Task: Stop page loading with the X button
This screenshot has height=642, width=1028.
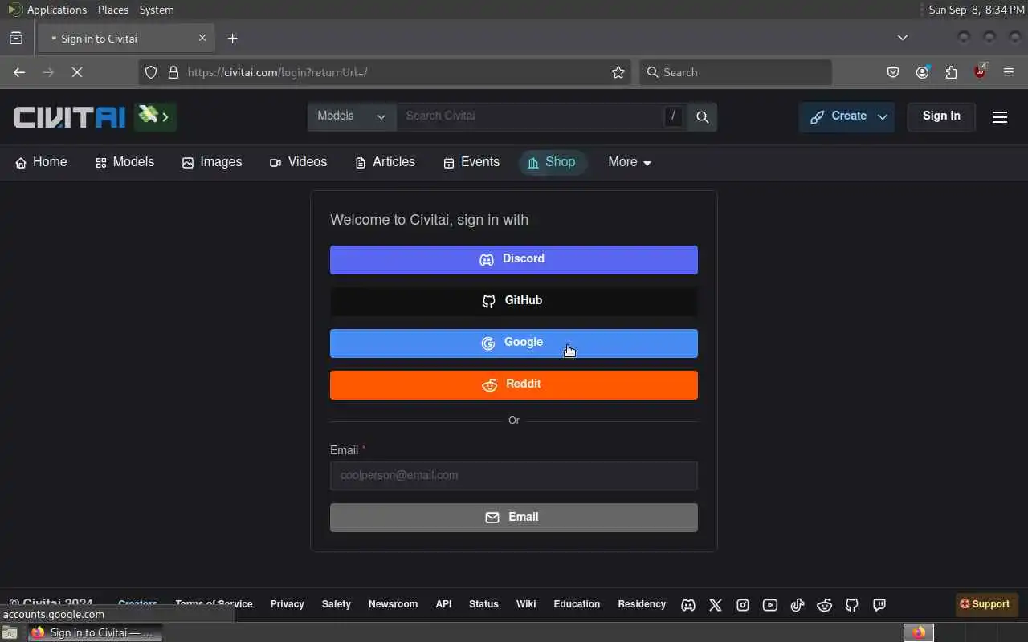Action: coord(77,72)
